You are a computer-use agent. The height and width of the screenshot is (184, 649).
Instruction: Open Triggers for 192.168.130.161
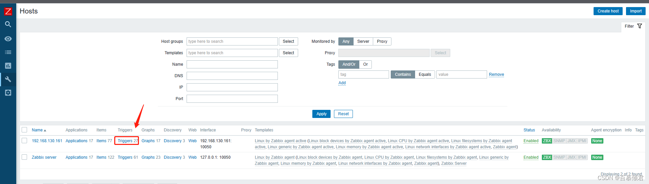(125, 141)
